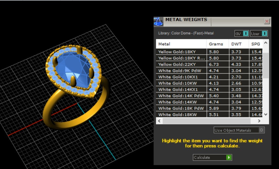
Task: Sort table by Grams column header
Action: click(x=217, y=44)
